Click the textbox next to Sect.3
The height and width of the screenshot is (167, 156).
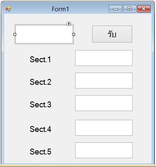(x=104, y=103)
